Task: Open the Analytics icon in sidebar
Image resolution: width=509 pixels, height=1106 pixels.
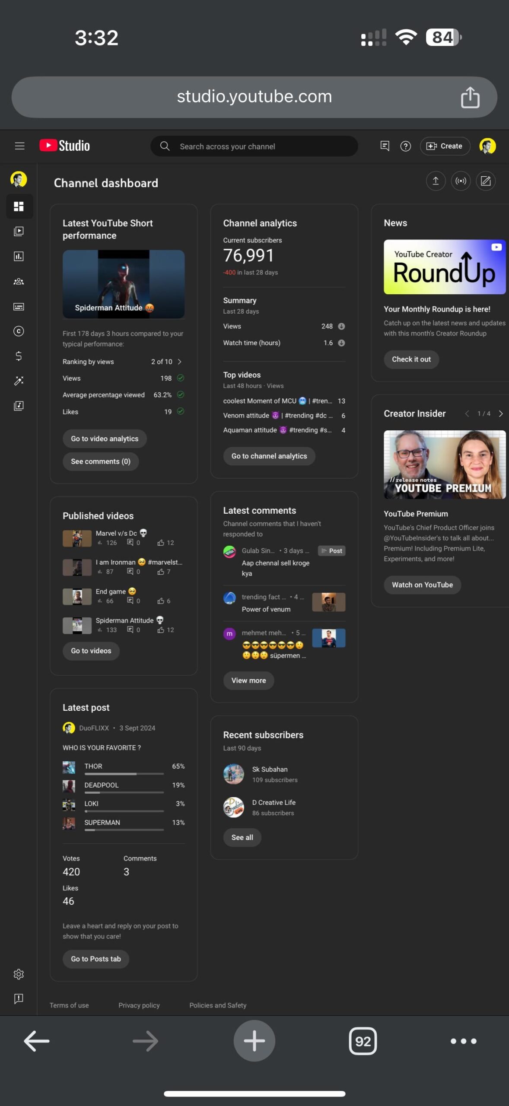Action: tap(19, 256)
